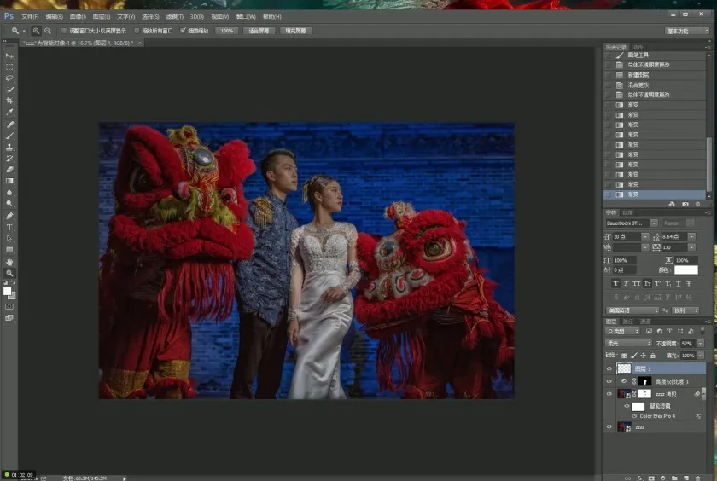Image resolution: width=717 pixels, height=481 pixels.
Task: Enable the 缩放所有窗口 checkbox
Action: click(137, 31)
